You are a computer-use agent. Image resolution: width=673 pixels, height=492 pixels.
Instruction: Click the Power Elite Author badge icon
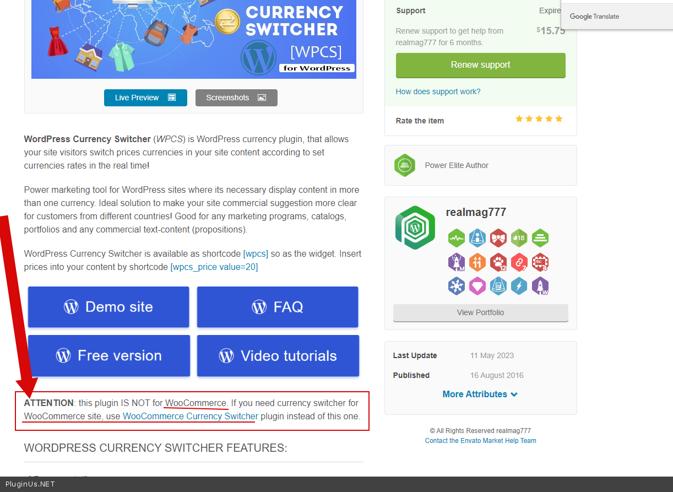[x=405, y=165]
